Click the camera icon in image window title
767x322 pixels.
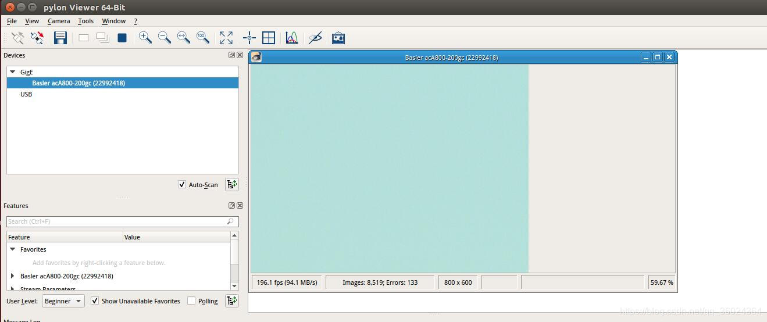click(x=256, y=57)
